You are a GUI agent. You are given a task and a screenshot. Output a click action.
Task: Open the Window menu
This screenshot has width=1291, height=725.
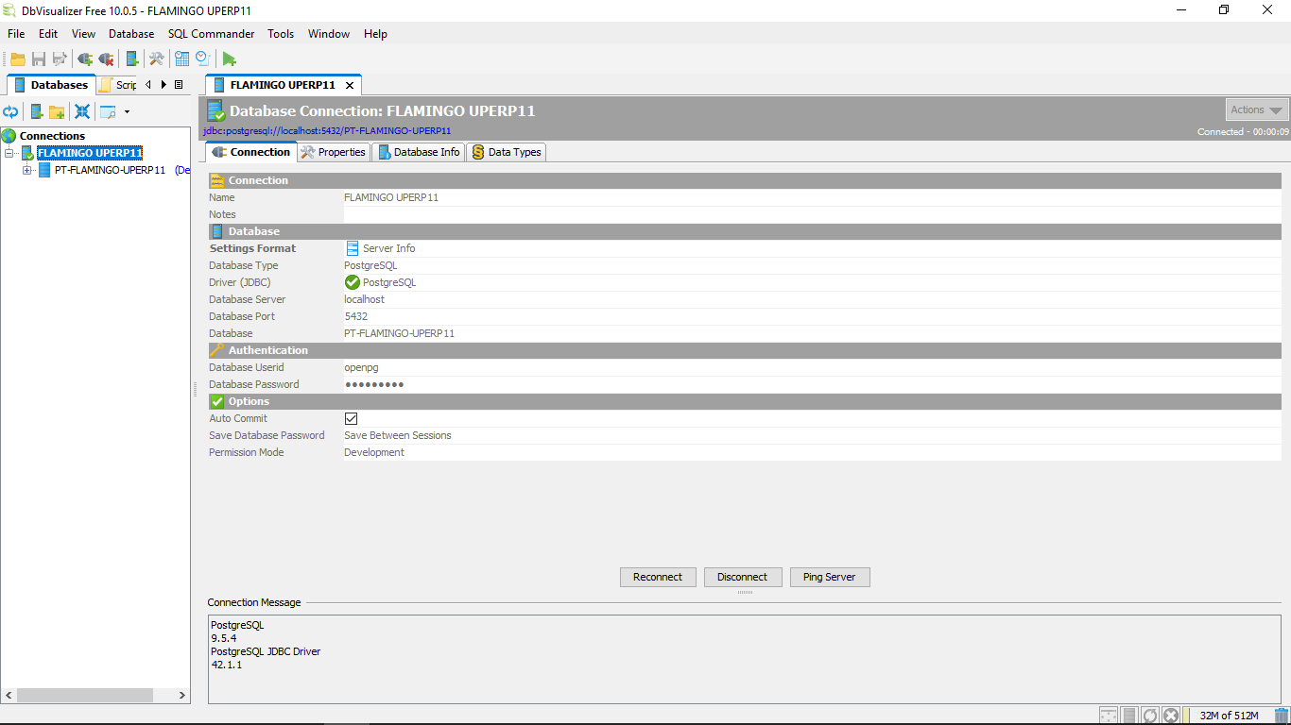[x=329, y=33]
